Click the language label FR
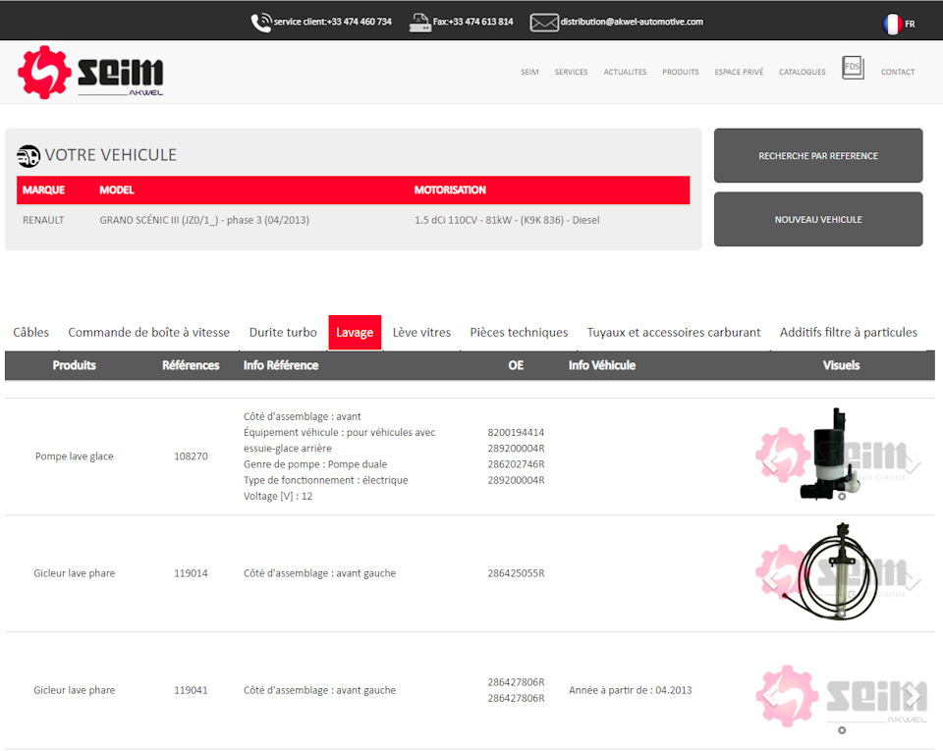Image resolution: width=943 pixels, height=751 pixels. [x=910, y=24]
